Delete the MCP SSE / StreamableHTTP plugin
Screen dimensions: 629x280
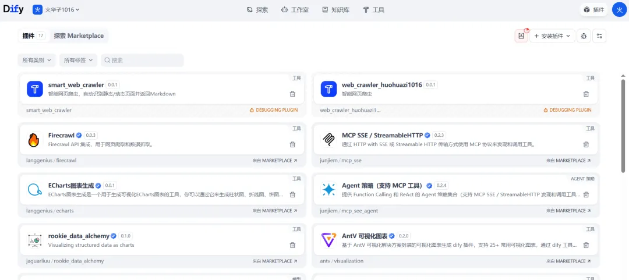[586, 144]
